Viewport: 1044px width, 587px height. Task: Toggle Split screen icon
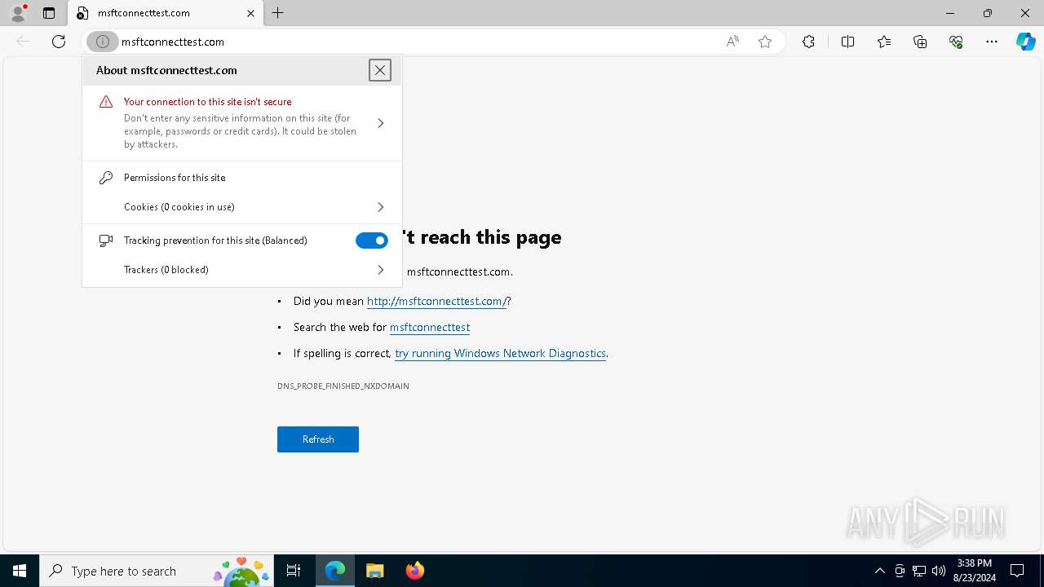click(x=847, y=42)
